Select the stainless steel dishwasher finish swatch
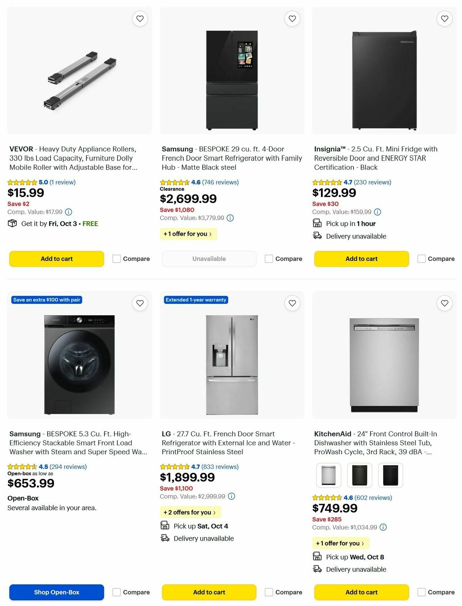The height and width of the screenshot is (606, 462). 328,475
